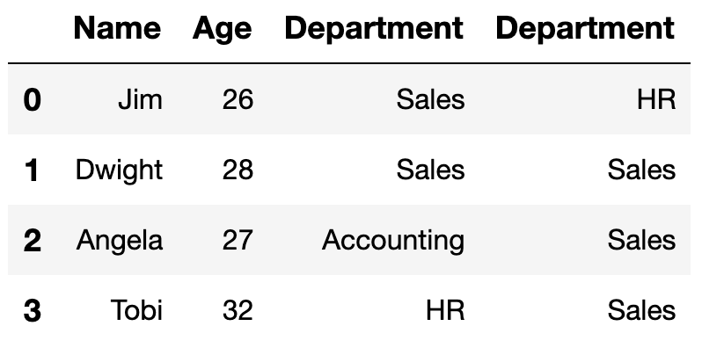This screenshot has width=702, height=355.
Task: Select the Angela name cell
Action: tap(120, 242)
